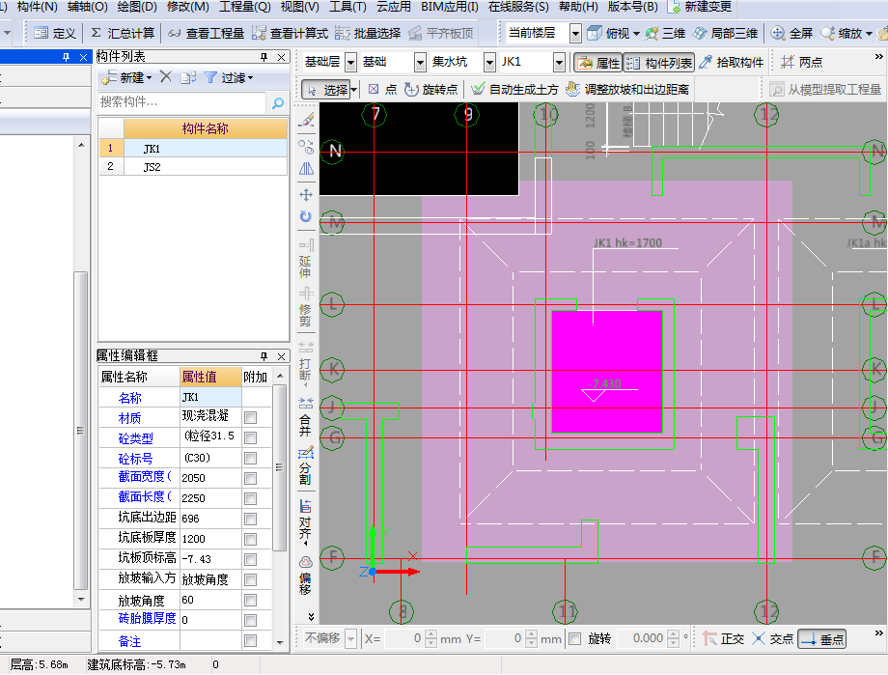Enable the 旋转 rotation checkbox
Screen dimensions: 888x675
[575, 639]
